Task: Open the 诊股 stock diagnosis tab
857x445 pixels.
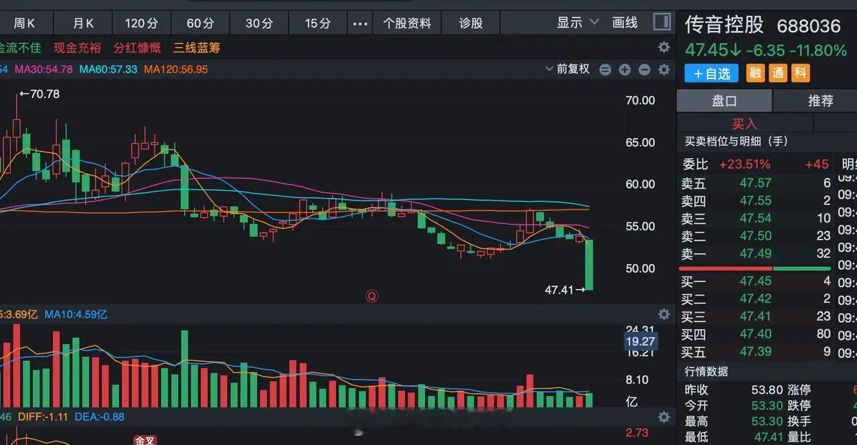Action: tap(471, 23)
